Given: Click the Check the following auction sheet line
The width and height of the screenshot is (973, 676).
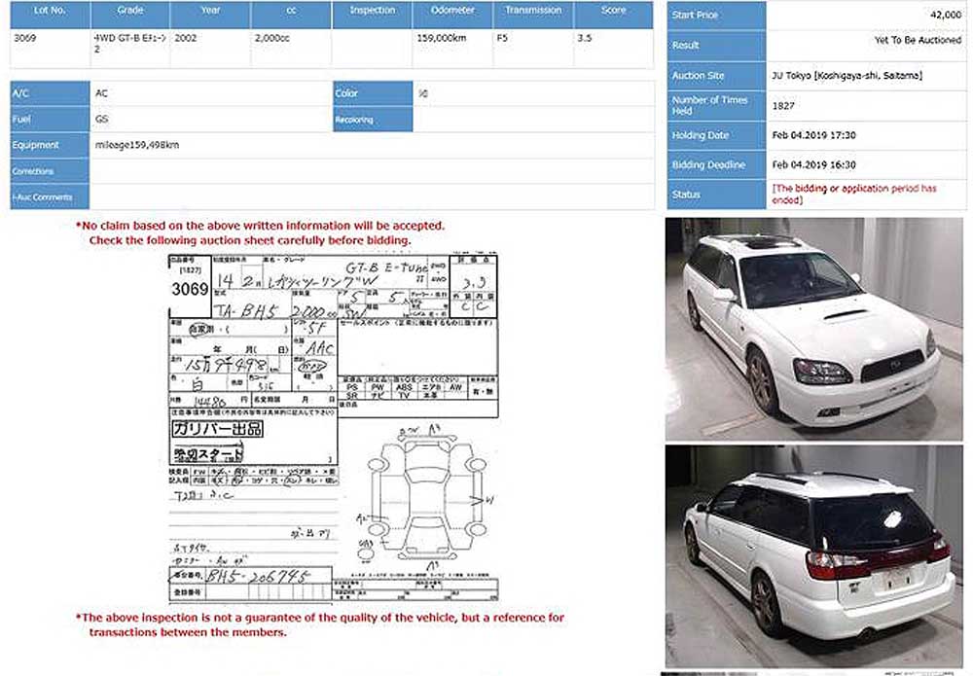Looking at the screenshot, I should coord(249,240).
